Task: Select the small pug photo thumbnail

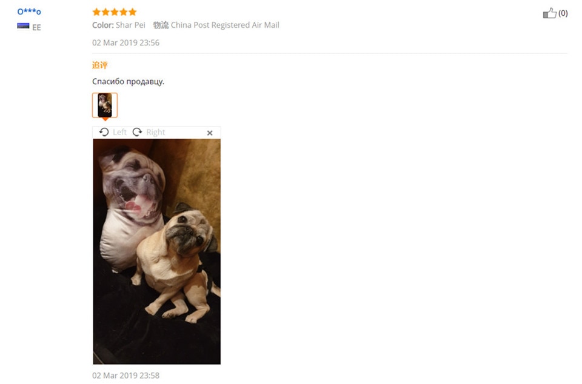Action: [105, 105]
